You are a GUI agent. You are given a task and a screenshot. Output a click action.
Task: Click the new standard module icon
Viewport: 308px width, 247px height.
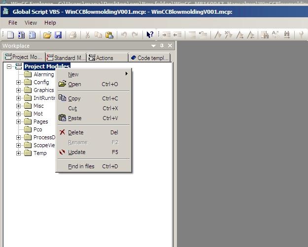(32, 35)
